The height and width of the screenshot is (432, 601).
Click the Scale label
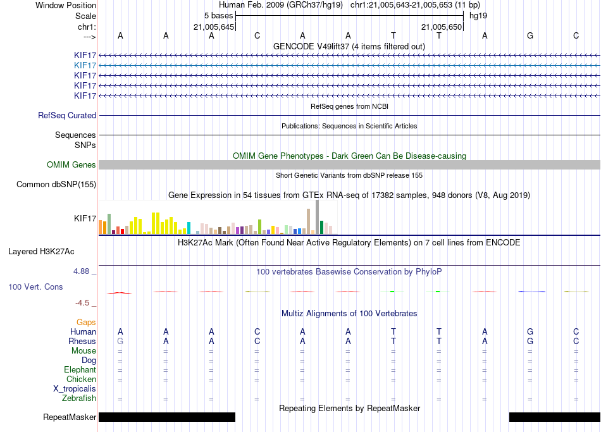pyautogui.click(x=86, y=16)
